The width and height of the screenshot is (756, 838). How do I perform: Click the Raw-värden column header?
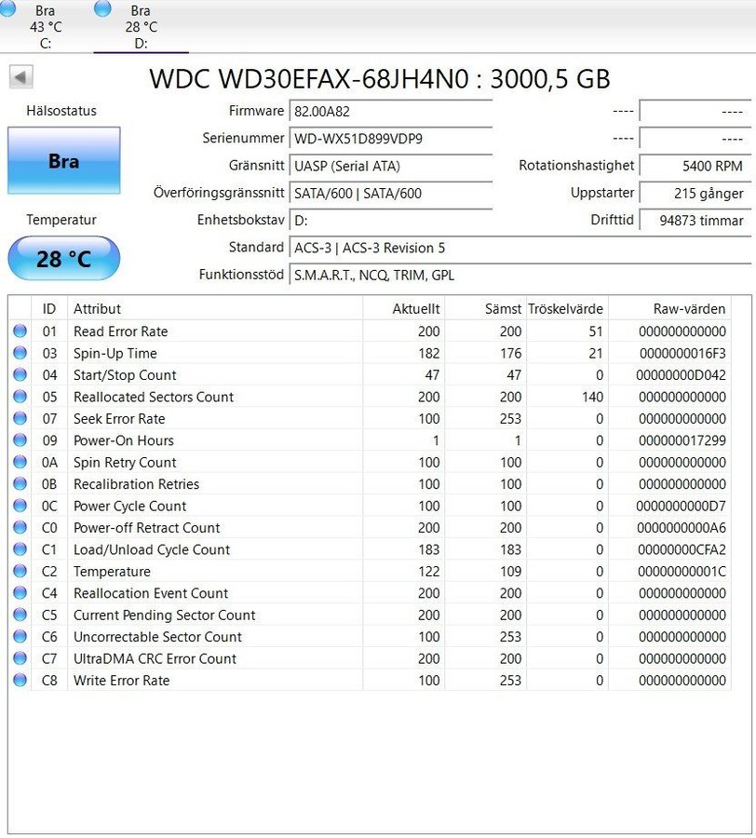point(670,308)
